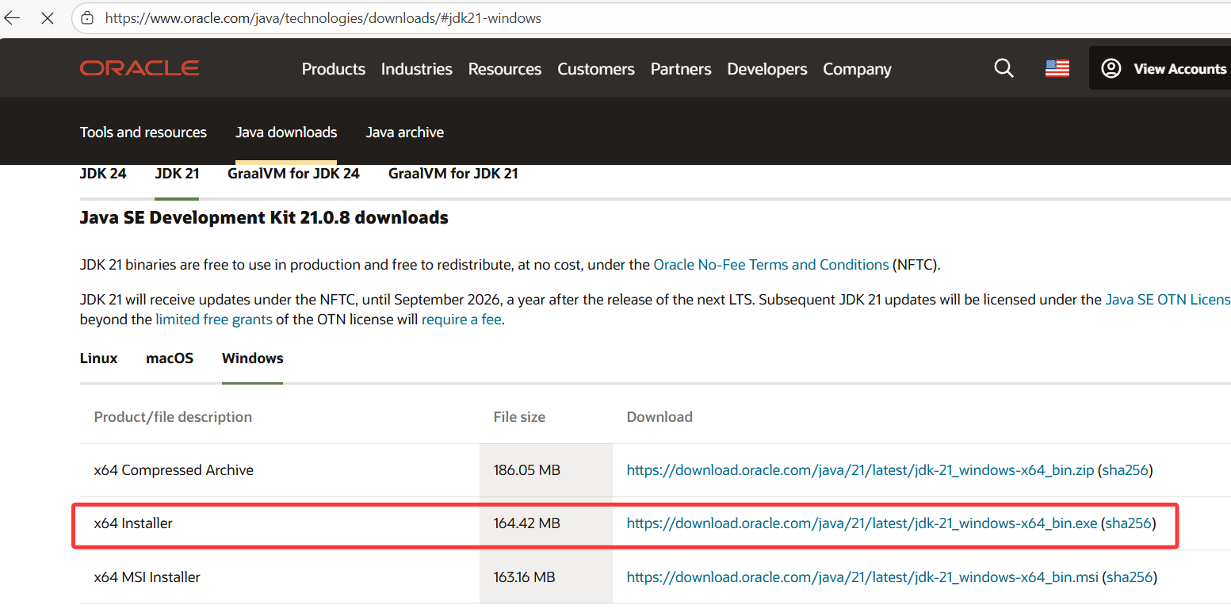Click the x64 Installer row label

click(x=133, y=523)
